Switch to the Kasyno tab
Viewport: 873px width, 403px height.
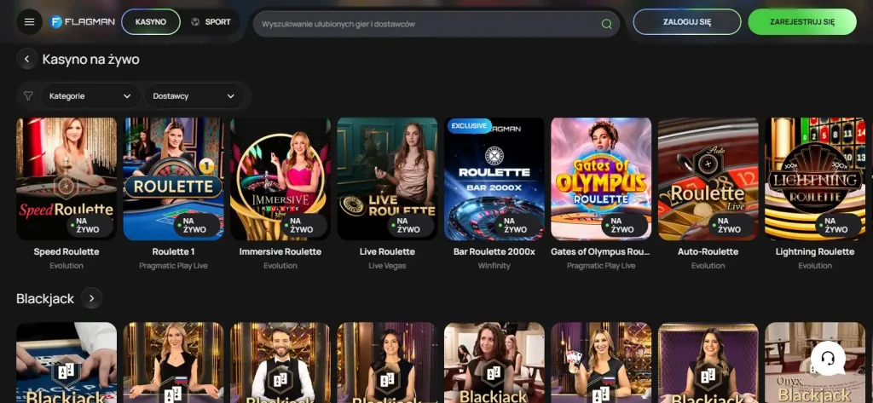point(151,22)
